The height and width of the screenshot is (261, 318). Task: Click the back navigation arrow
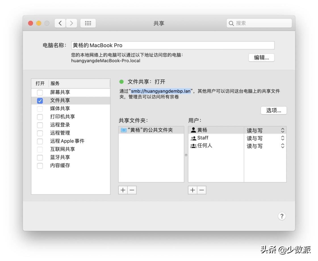(60, 23)
